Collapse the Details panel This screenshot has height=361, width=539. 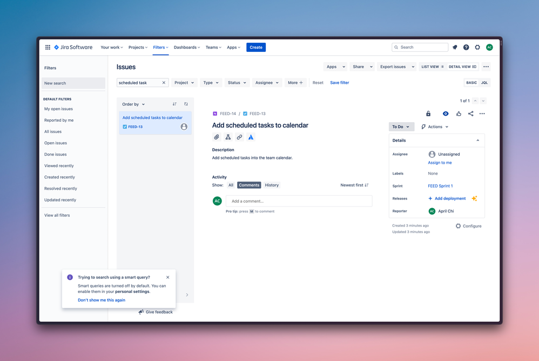[478, 141]
